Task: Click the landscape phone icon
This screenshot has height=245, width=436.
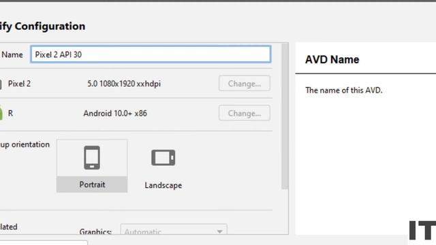Action: (163, 158)
